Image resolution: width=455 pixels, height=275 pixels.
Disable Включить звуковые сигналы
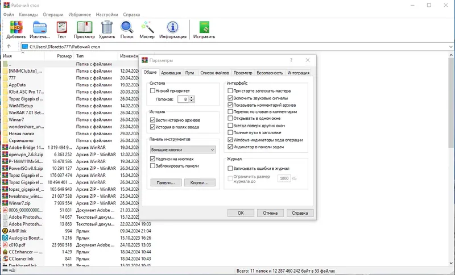tap(230, 98)
